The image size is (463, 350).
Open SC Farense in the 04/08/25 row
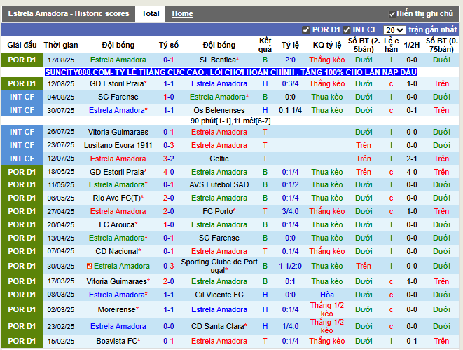pyautogui.click(x=118, y=97)
